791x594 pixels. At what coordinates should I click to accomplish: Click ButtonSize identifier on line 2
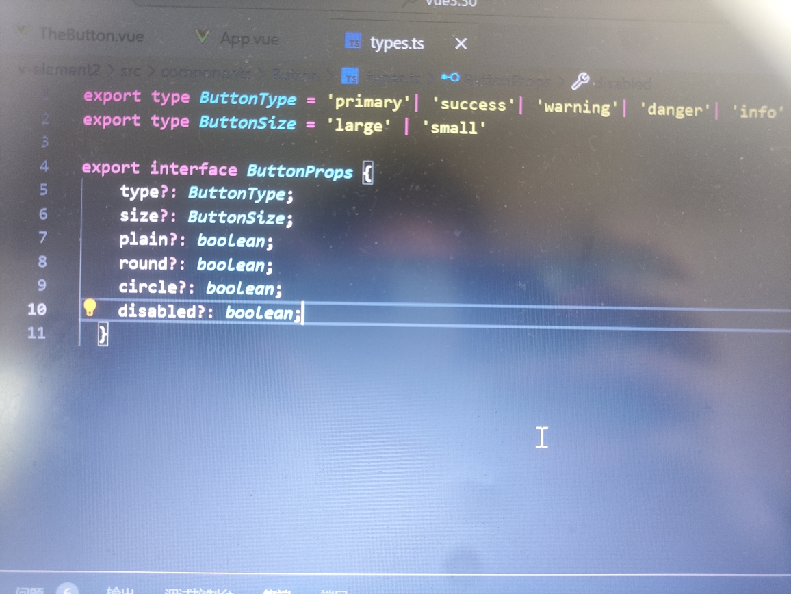tap(247, 123)
